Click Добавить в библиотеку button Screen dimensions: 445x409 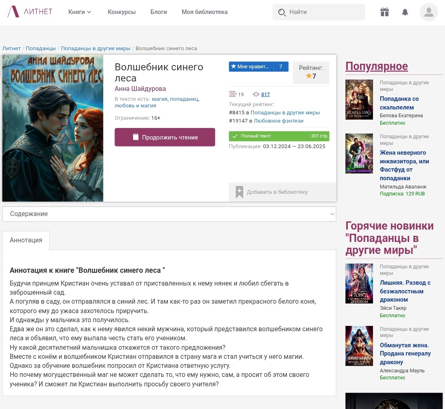(x=283, y=192)
